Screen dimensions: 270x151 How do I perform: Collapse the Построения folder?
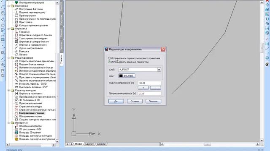pos(8,6)
